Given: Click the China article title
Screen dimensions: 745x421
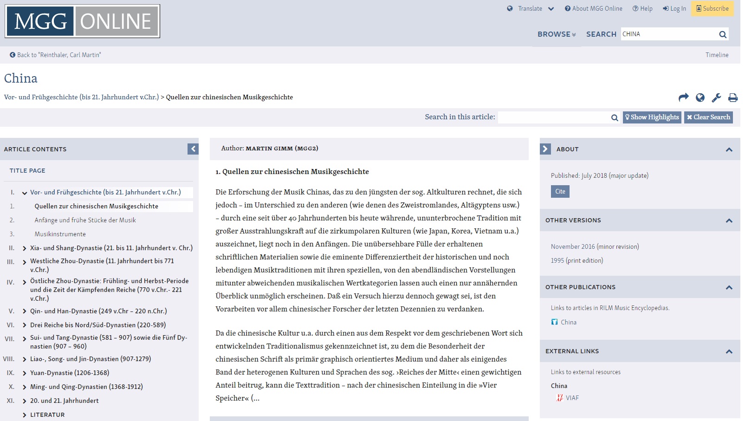Looking at the screenshot, I should (x=21, y=78).
